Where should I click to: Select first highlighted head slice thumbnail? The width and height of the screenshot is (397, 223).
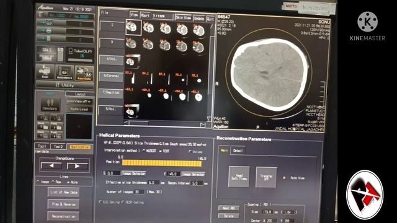133,27
